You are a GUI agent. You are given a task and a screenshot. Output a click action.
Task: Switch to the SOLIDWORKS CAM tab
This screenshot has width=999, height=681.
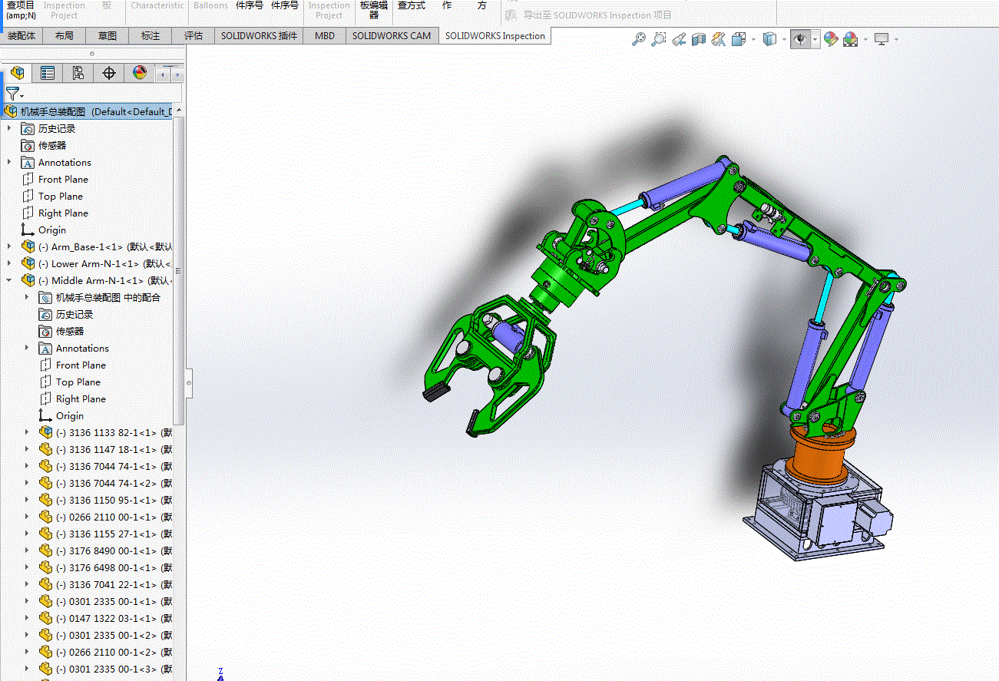[x=391, y=35]
